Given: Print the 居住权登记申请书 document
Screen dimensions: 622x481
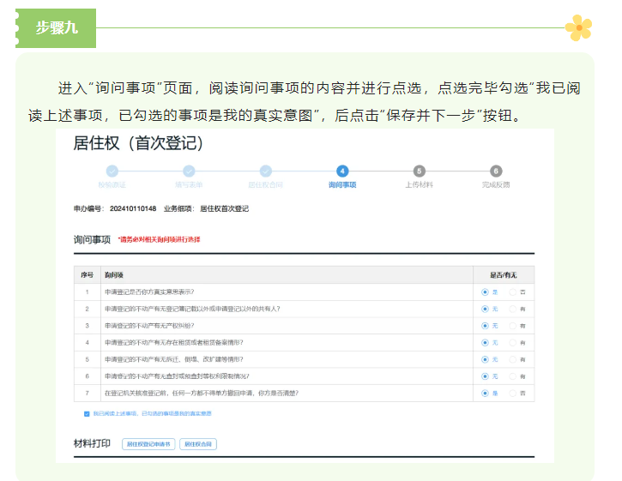Looking at the screenshot, I should [149, 444].
